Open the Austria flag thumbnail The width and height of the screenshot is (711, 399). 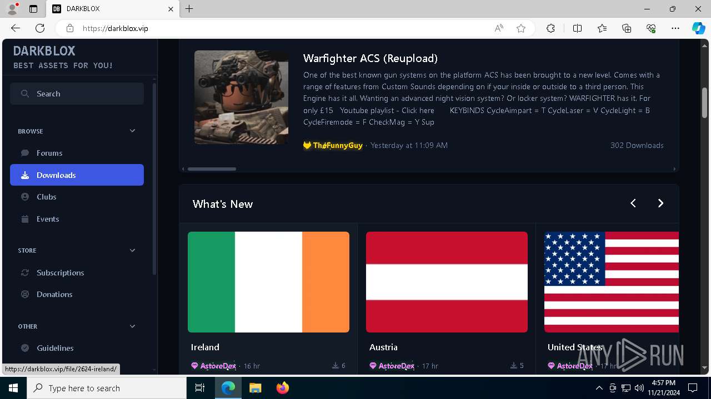447,282
